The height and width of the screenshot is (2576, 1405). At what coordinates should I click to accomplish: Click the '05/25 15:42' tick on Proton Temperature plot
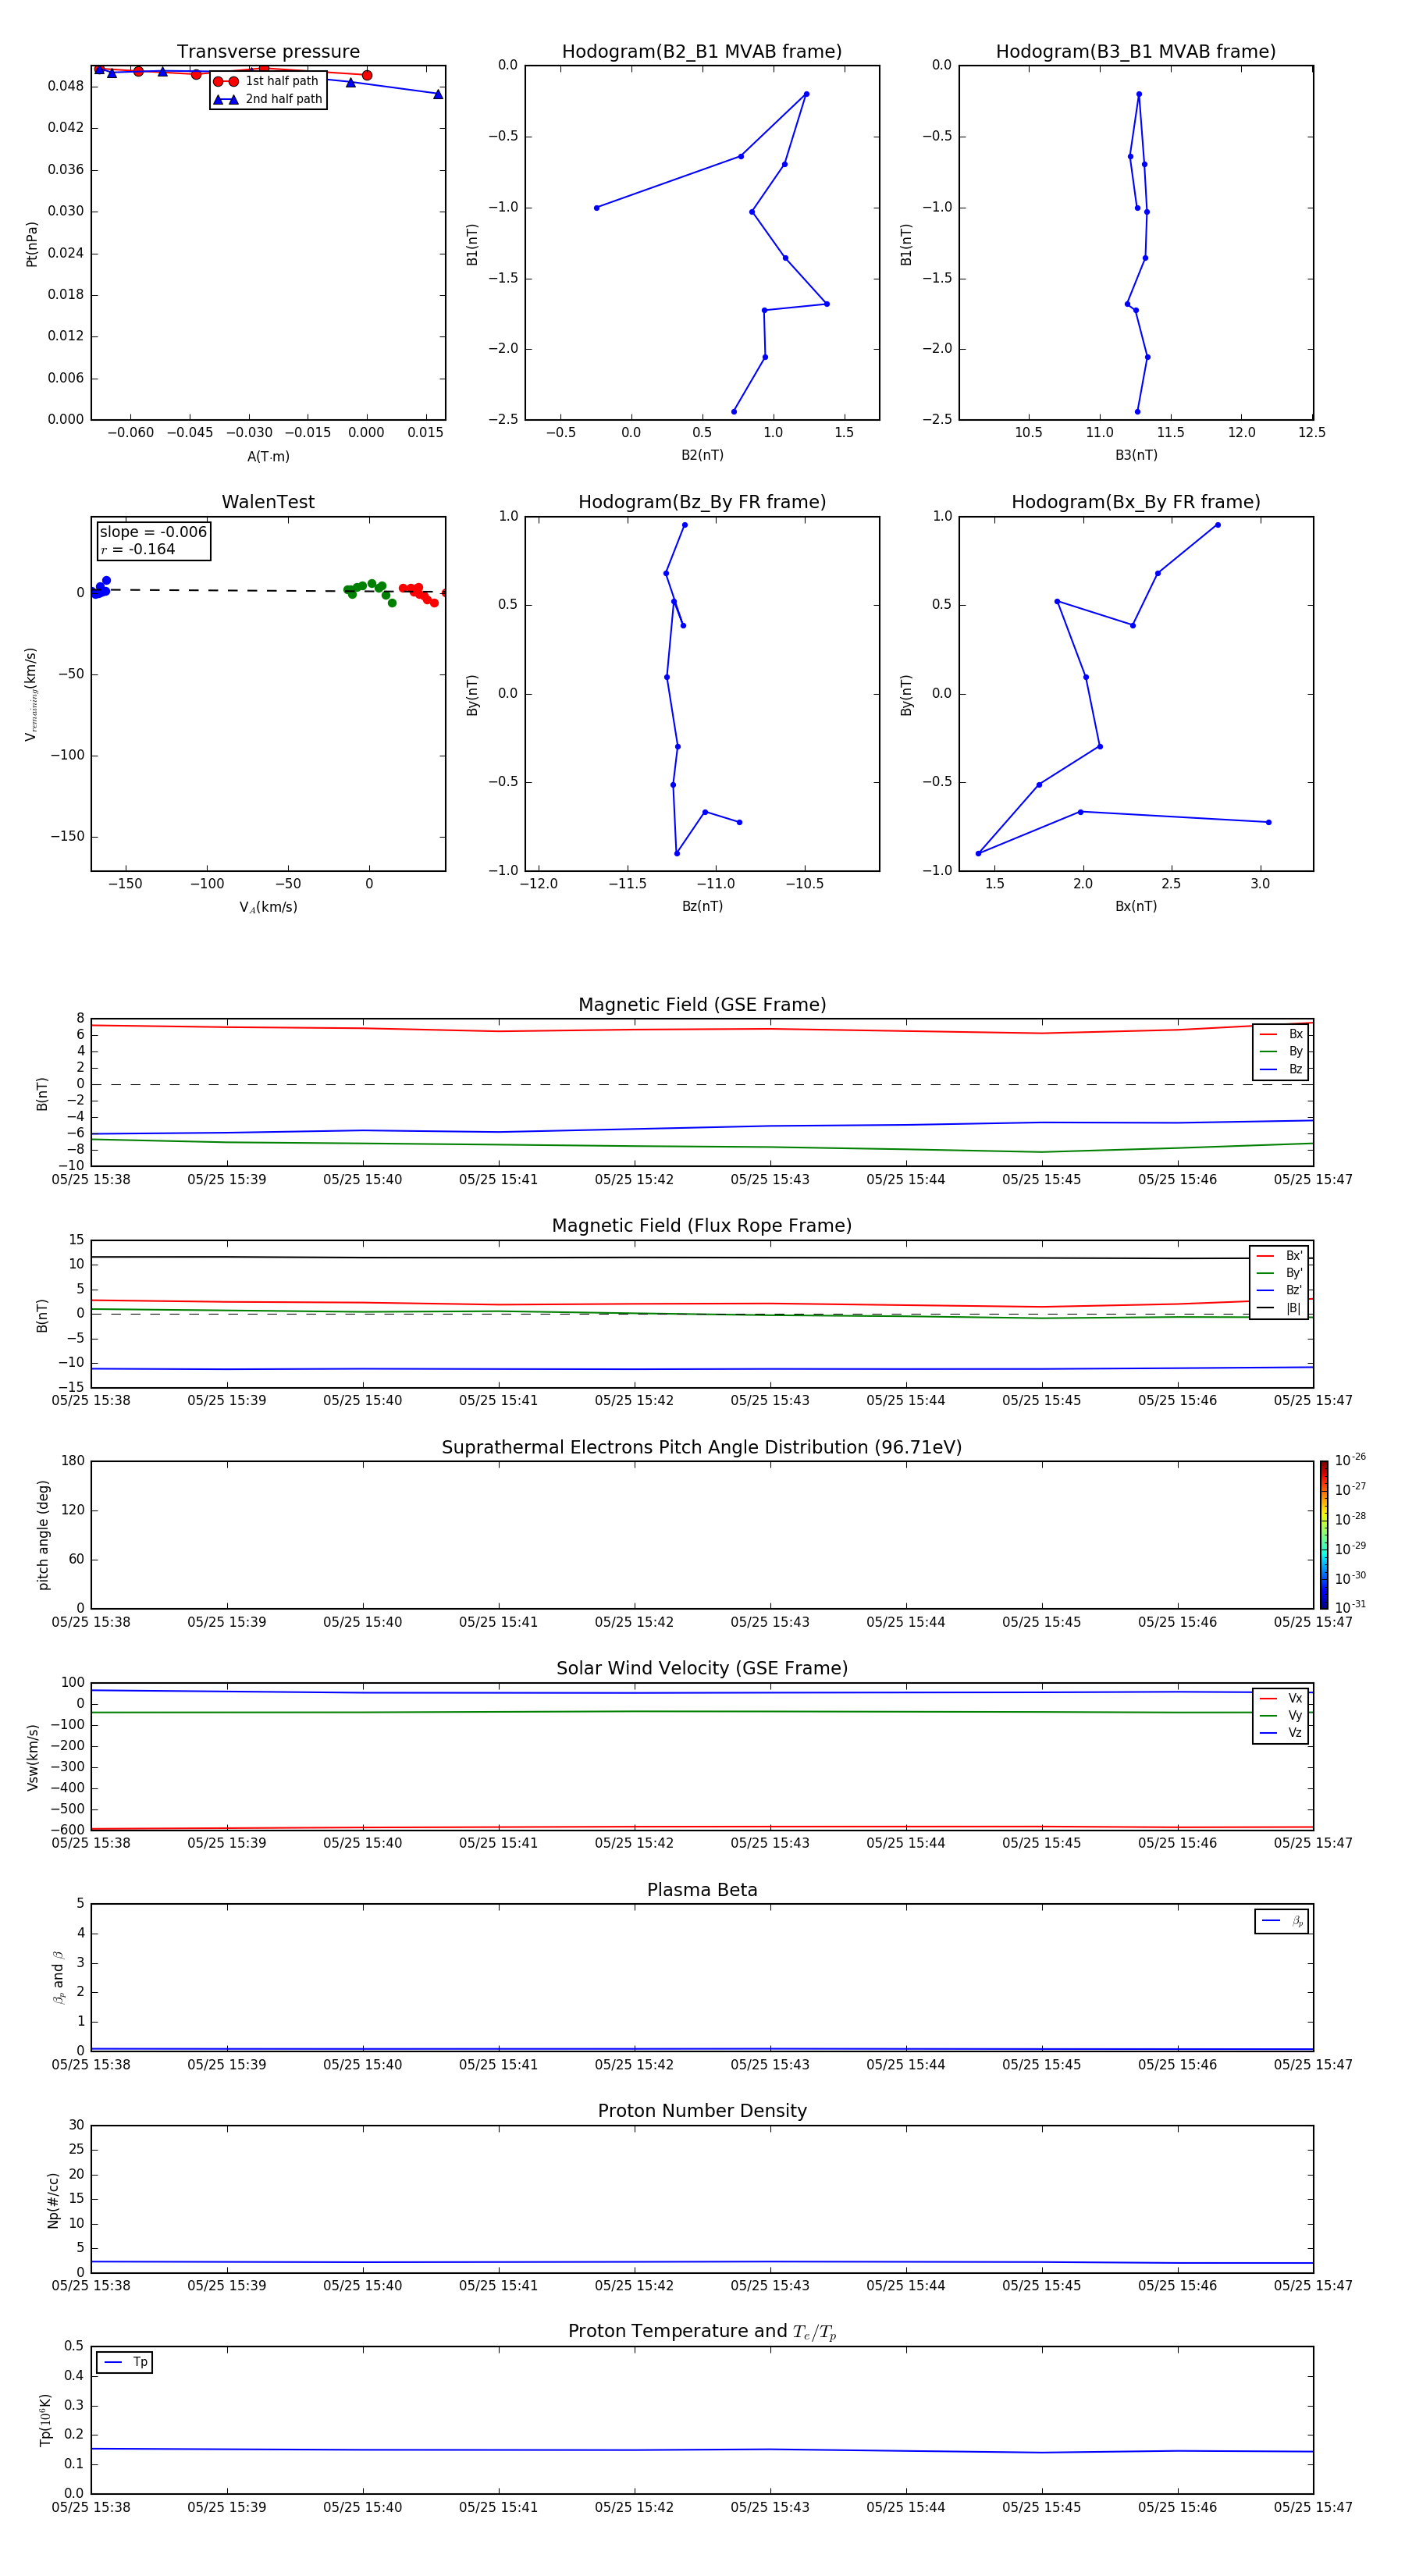(x=634, y=2507)
